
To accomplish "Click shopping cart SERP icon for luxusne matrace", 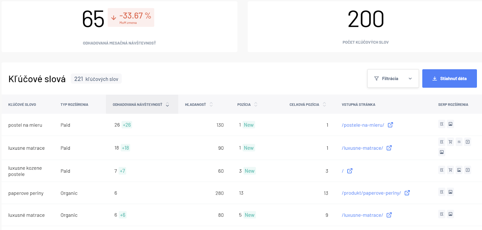I will (x=450, y=142).
